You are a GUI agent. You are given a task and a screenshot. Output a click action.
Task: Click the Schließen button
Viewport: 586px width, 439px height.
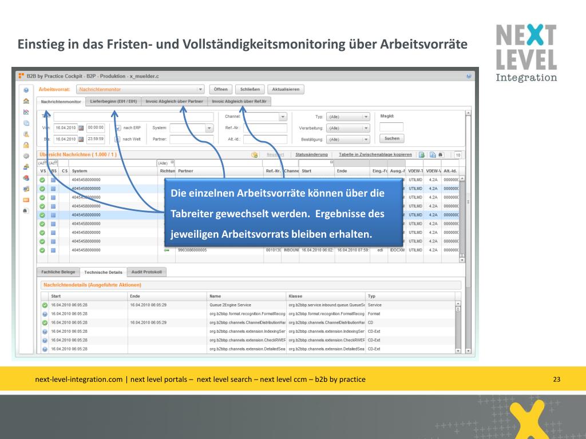tap(250, 89)
